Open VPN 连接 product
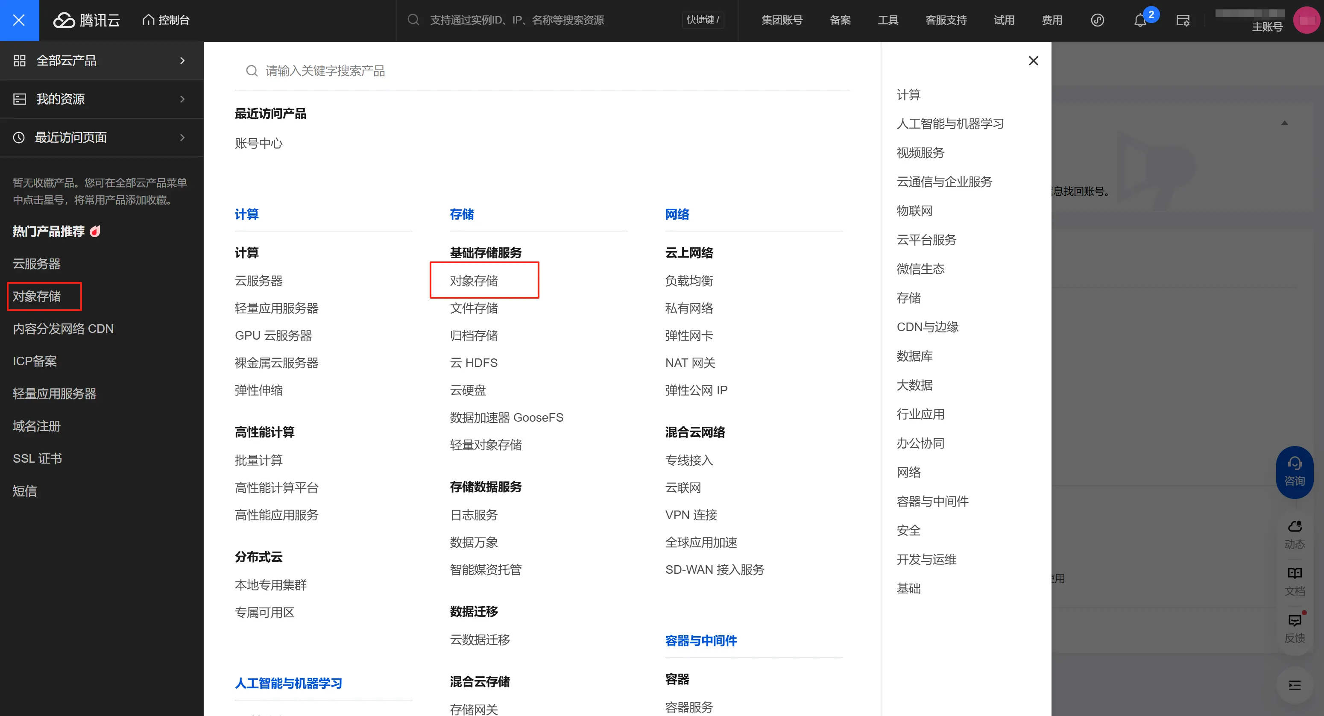The height and width of the screenshot is (716, 1324). (x=691, y=515)
